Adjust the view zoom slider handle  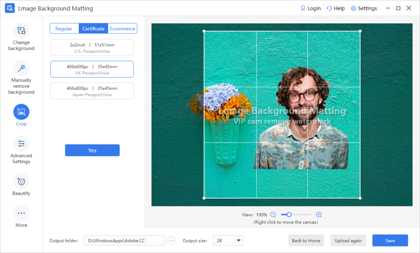pyautogui.click(x=289, y=215)
